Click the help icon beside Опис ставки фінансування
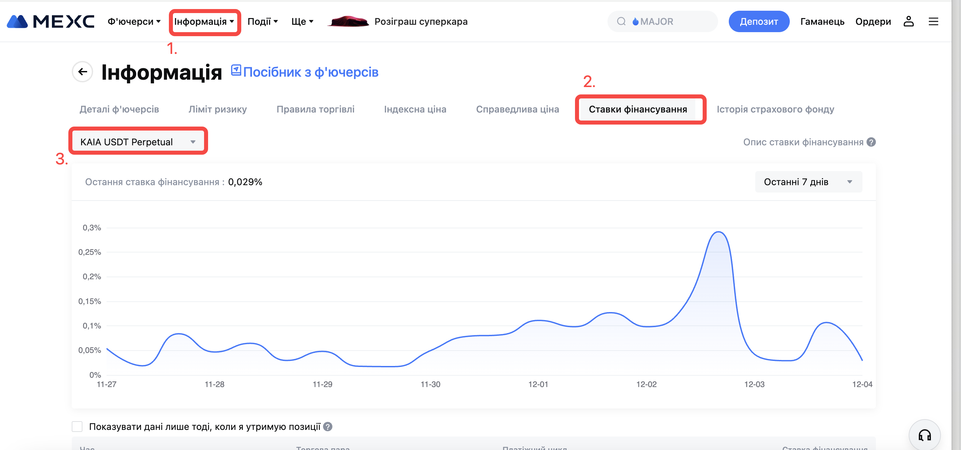The width and height of the screenshot is (961, 450). tap(871, 142)
